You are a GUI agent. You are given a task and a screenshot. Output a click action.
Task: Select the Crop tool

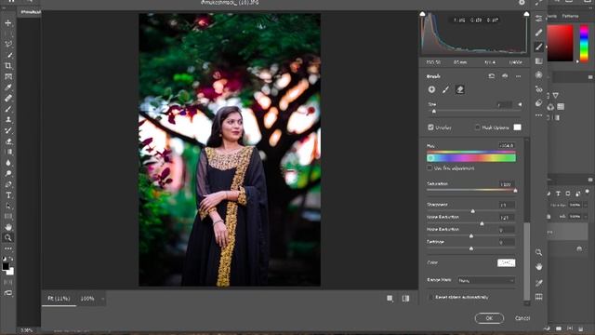pos(8,66)
